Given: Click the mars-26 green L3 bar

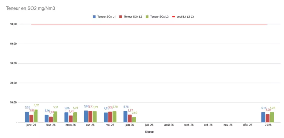Looking at the screenshot, I should [75, 117].
